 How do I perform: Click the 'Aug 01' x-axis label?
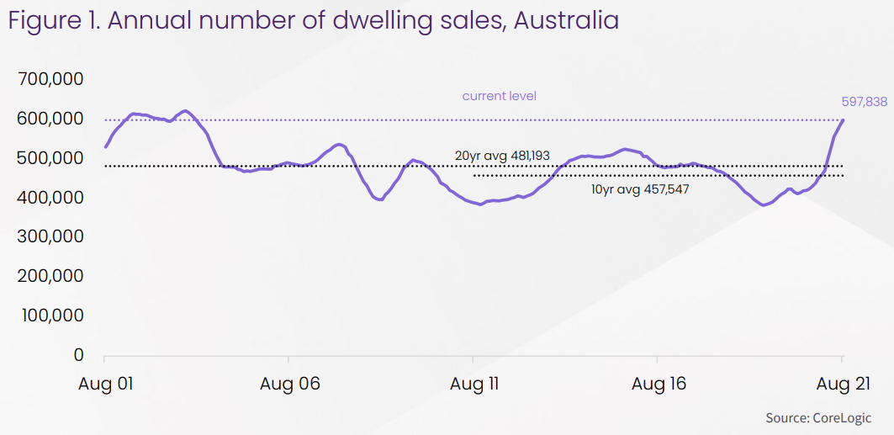coord(106,384)
